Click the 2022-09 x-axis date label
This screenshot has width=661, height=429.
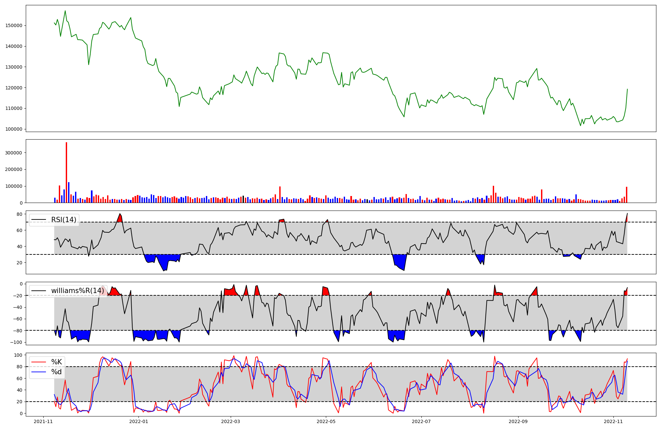518,421
